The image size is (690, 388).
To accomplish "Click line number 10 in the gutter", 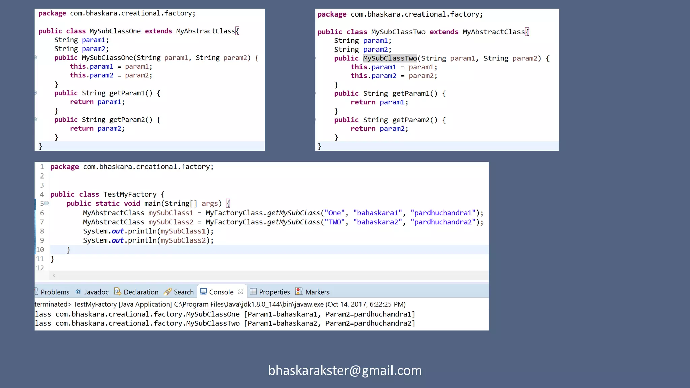I will [40, 250].
